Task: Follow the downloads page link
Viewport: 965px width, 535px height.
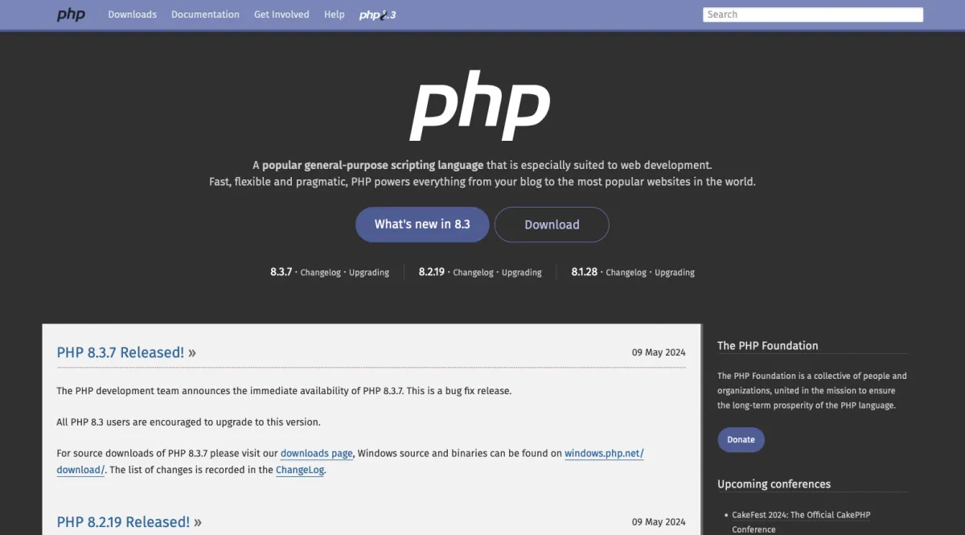Action: tap(316, 454)
